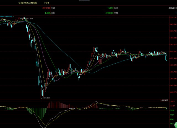Click the -413.1 value on MACD axis

click(172, 124)
